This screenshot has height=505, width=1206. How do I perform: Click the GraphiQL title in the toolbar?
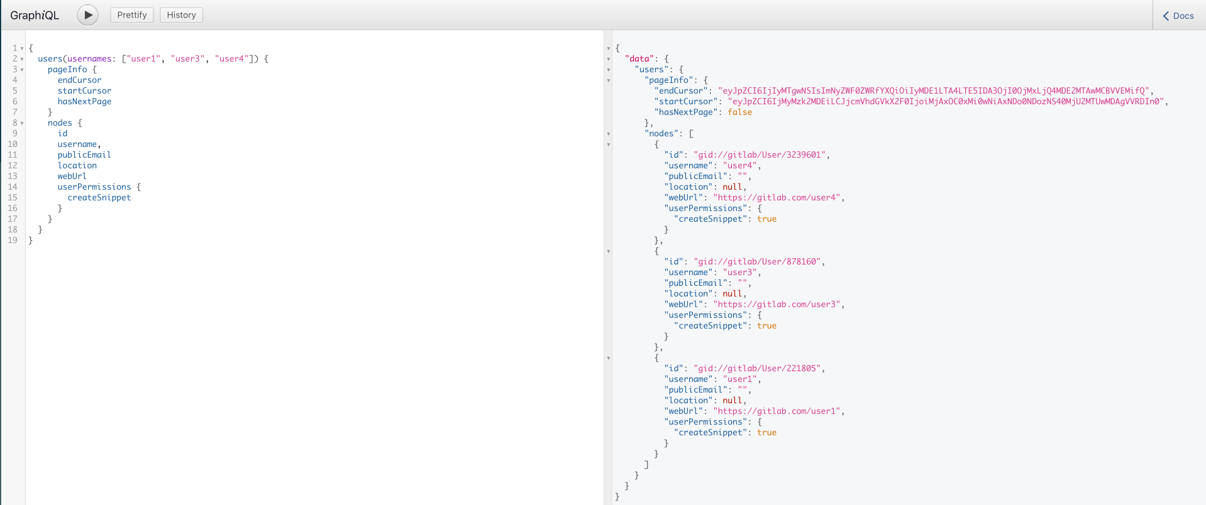35,16
